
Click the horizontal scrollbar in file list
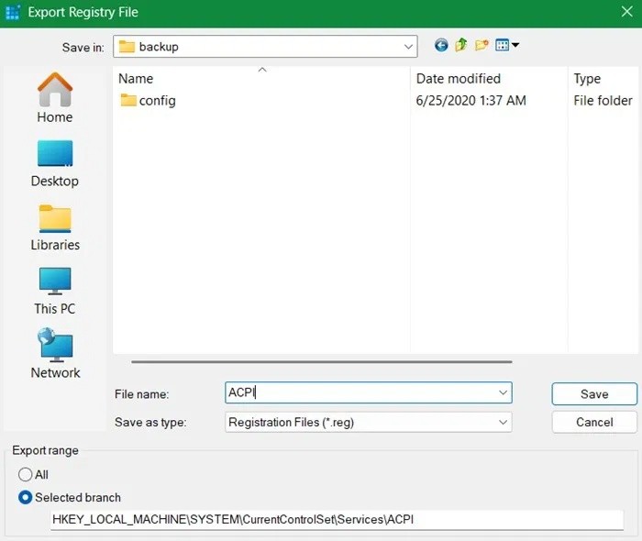click(321, 362)
